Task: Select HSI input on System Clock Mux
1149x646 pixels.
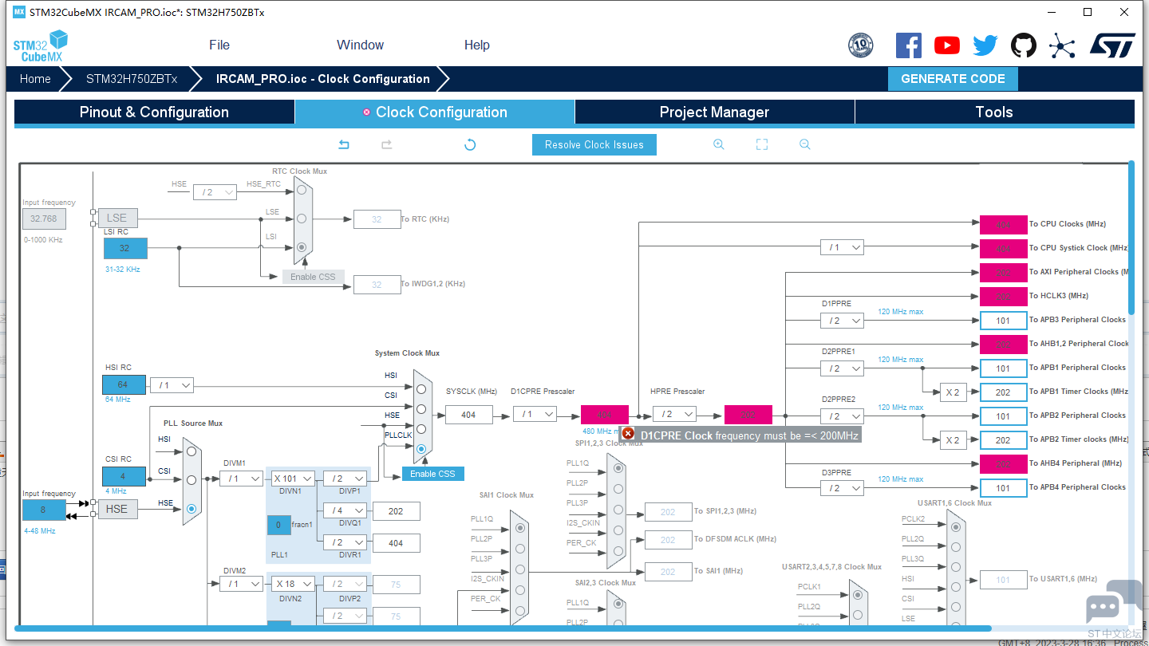Action: (x=421, y=388)
